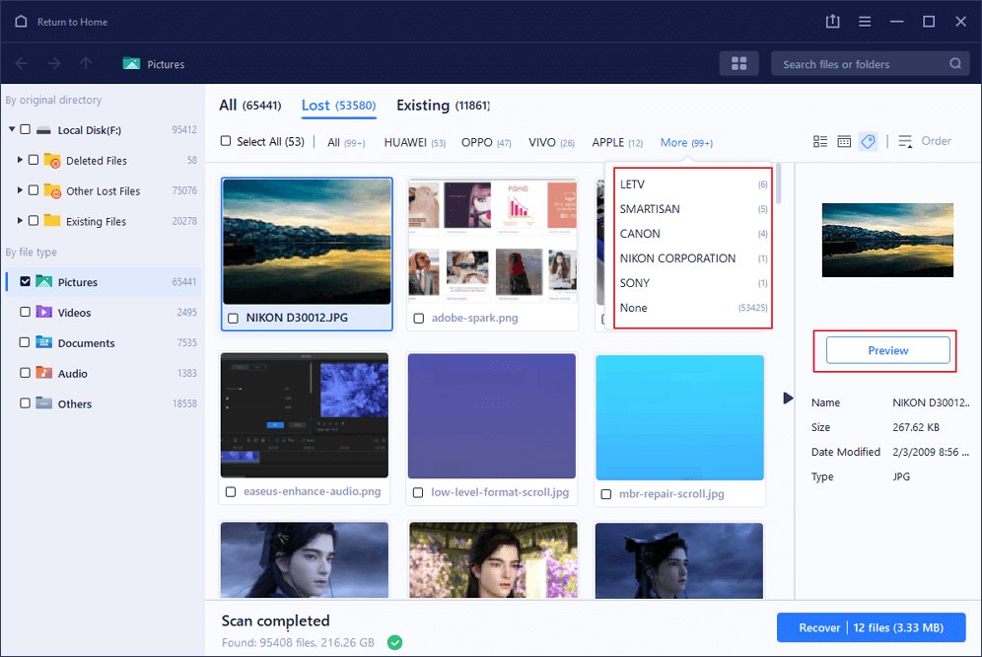The image size is (982, 657).
Task: Switch to grid thumbnail view button
Action: [738, 64]
